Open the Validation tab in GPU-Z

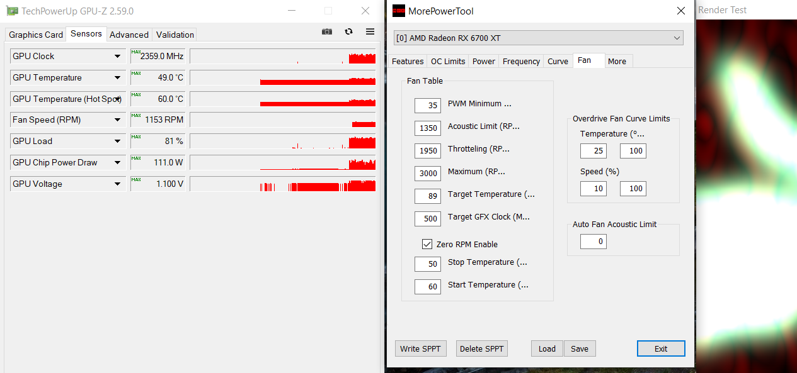tap(175, 35)
